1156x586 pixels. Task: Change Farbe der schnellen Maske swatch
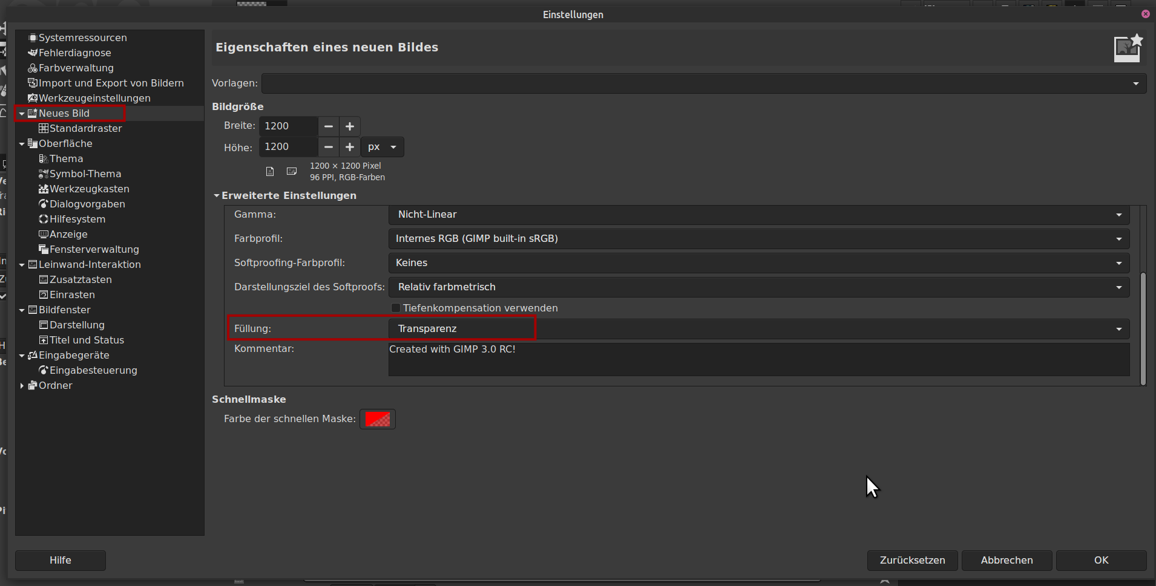(378, 419)
